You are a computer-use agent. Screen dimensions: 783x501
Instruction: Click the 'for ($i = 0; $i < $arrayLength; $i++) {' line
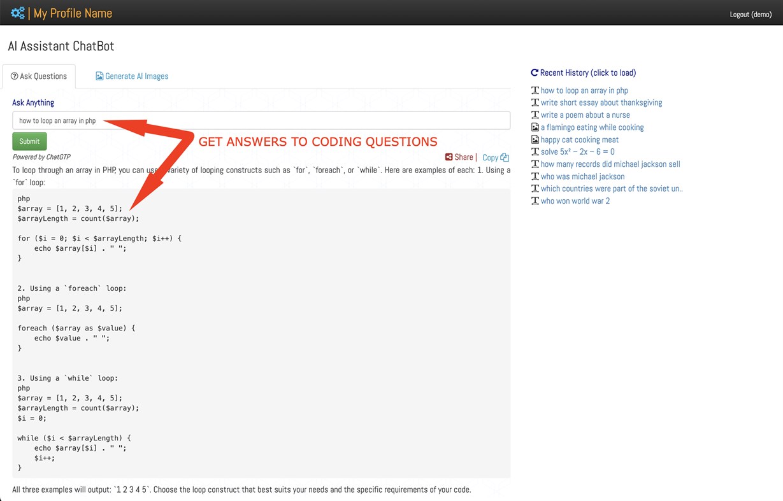[99, 238]
